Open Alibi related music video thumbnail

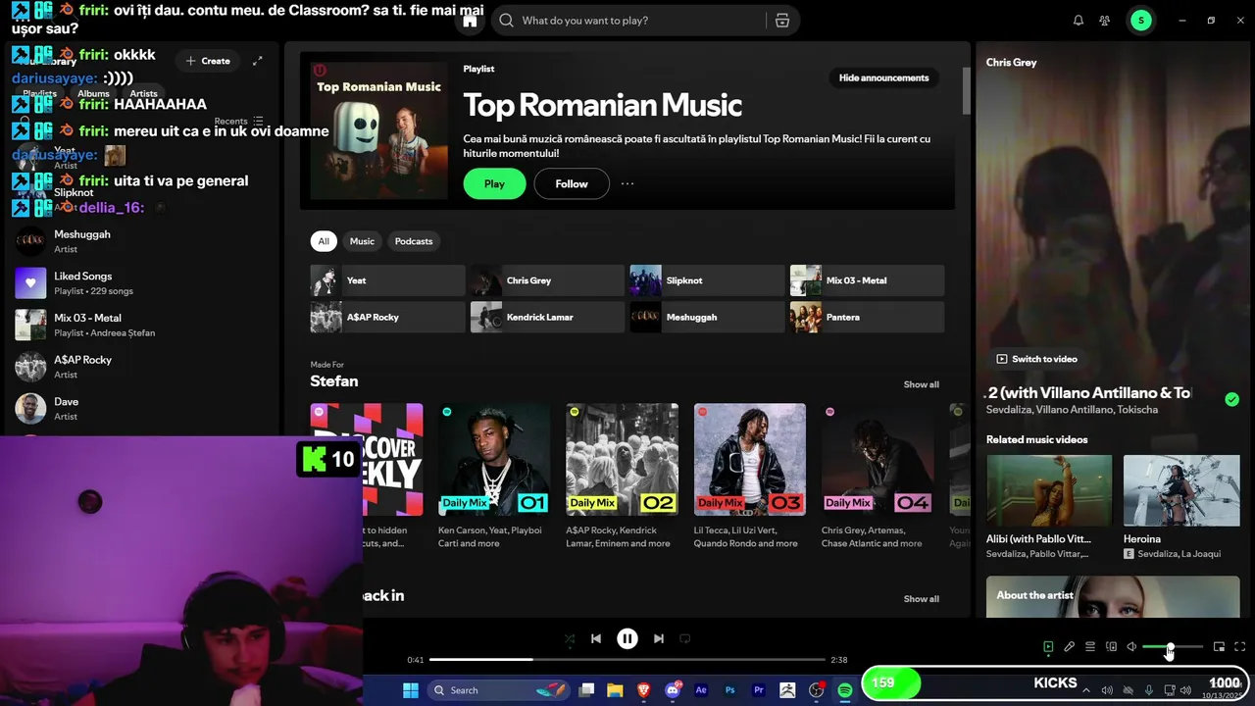[x=1049, y=490]
